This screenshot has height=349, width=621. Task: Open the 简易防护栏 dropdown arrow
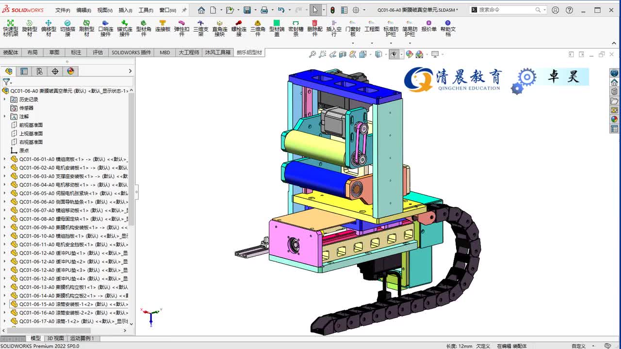[409, 43]
